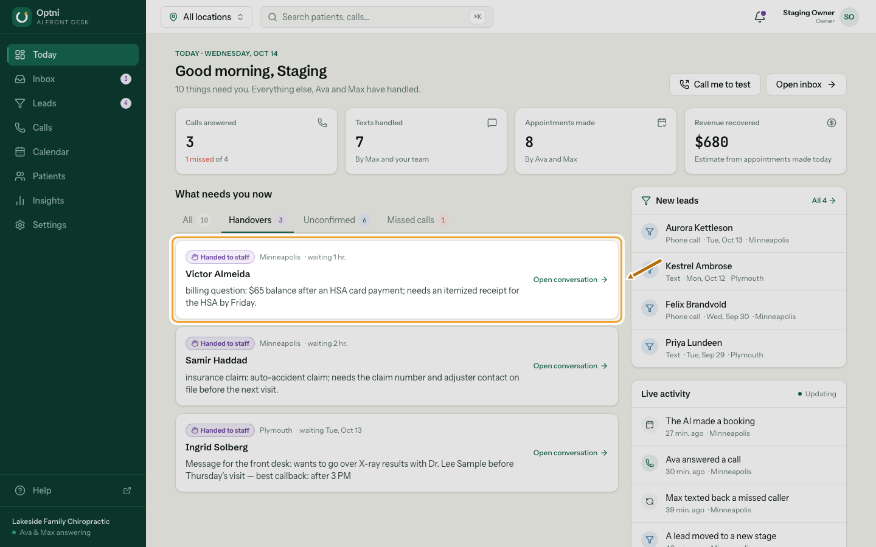The width and height of the screenshot is (876, 547).
Task: Open the Today page in sidebar
Action: [73, 55]
